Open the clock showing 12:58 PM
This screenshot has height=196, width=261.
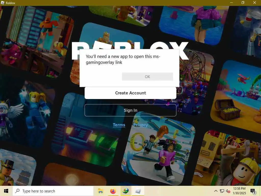(239, 191)
